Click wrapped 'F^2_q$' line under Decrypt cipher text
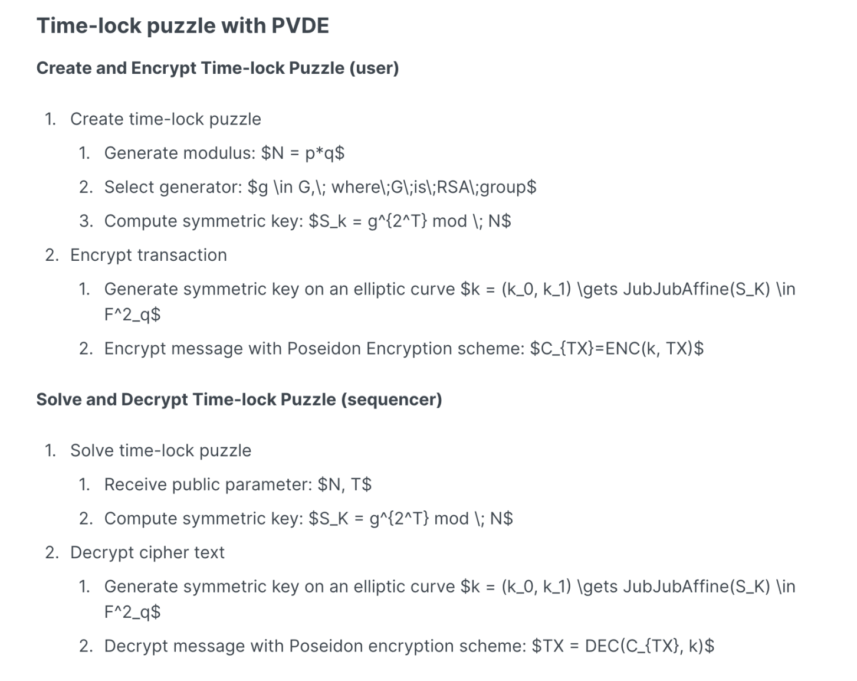 coord(132,612)
